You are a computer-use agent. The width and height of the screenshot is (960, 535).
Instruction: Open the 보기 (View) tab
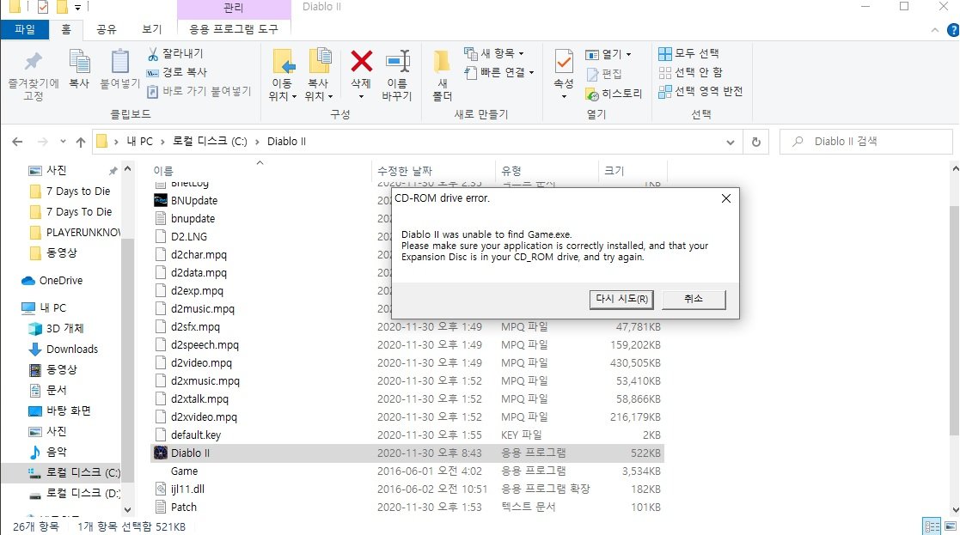point(152,29)
